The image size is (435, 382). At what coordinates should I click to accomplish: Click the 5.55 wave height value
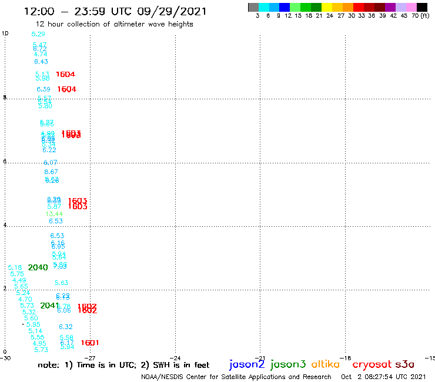click(x=38, y=337)
